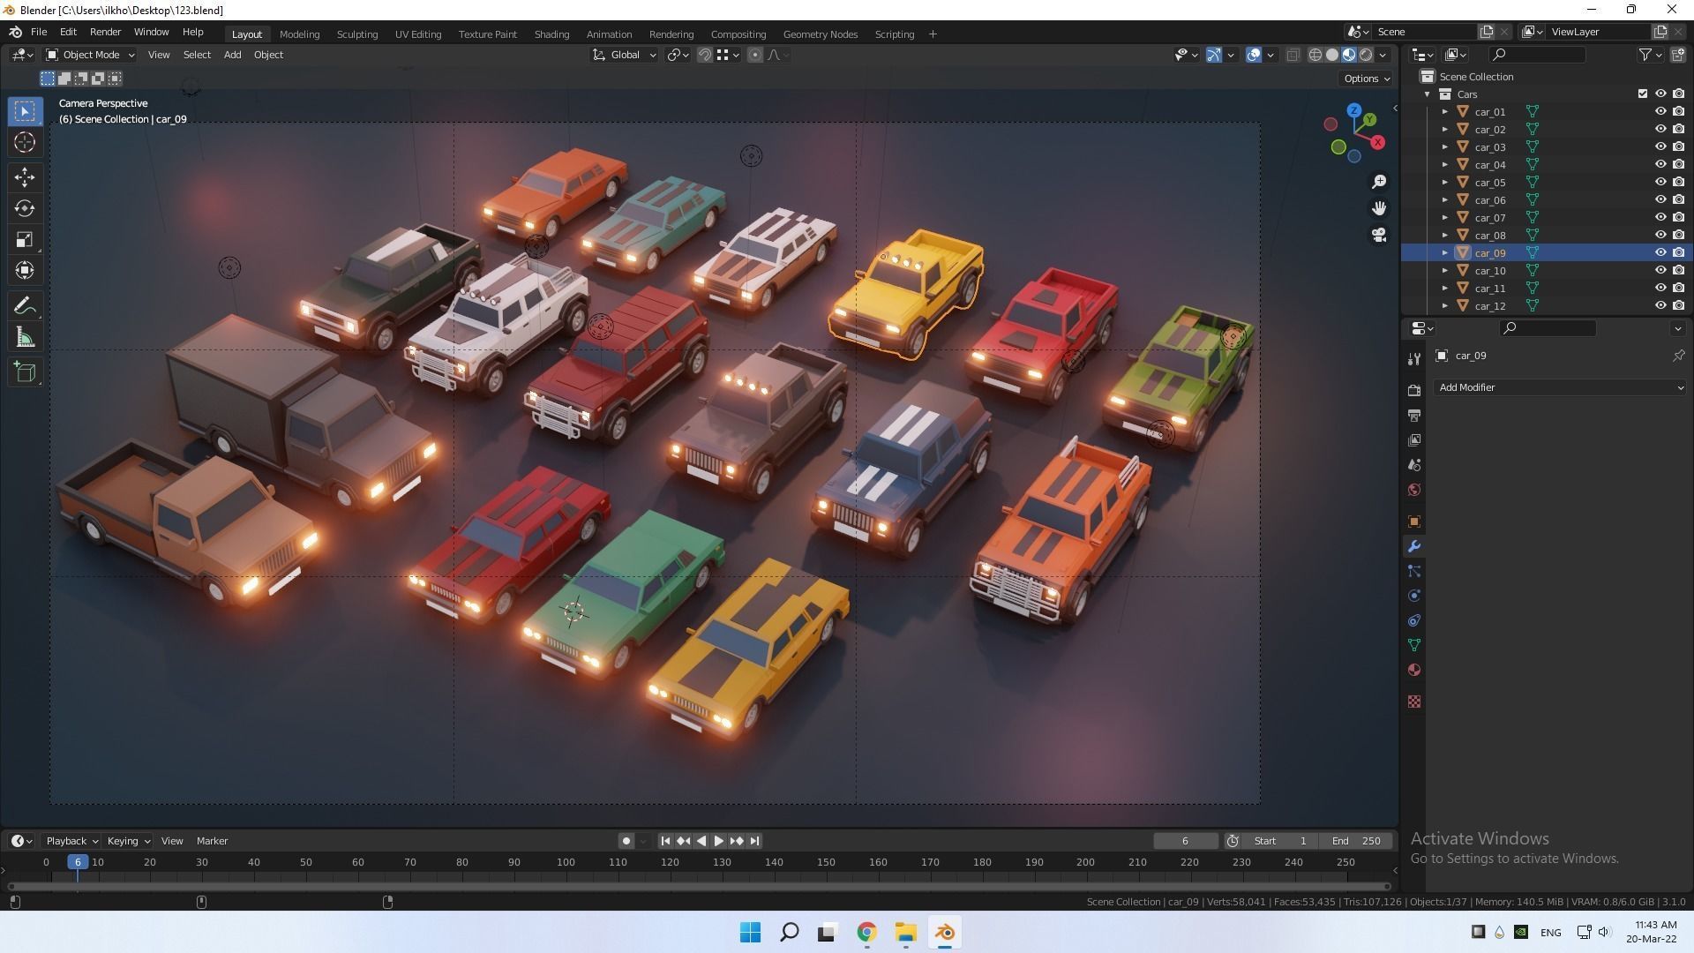Hide the Cars collection in viewport
This screenshot has height=953, width=1694.
click(1660, 94)
